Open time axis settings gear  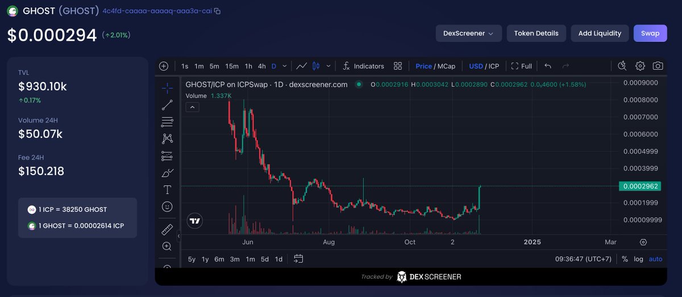[x=643, y=242]
